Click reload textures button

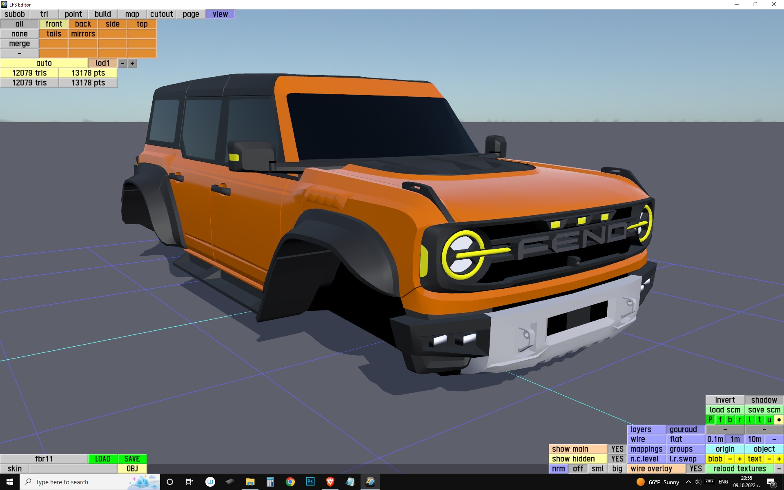click(739, 468)
